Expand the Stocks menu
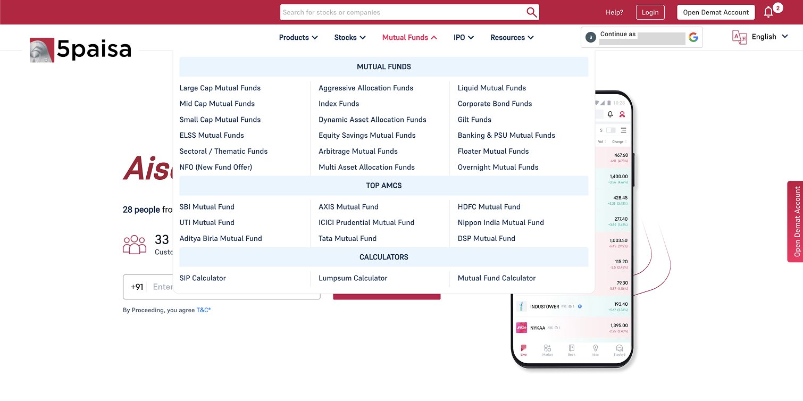The image size is (803, 401). click(x=350, y=37)
